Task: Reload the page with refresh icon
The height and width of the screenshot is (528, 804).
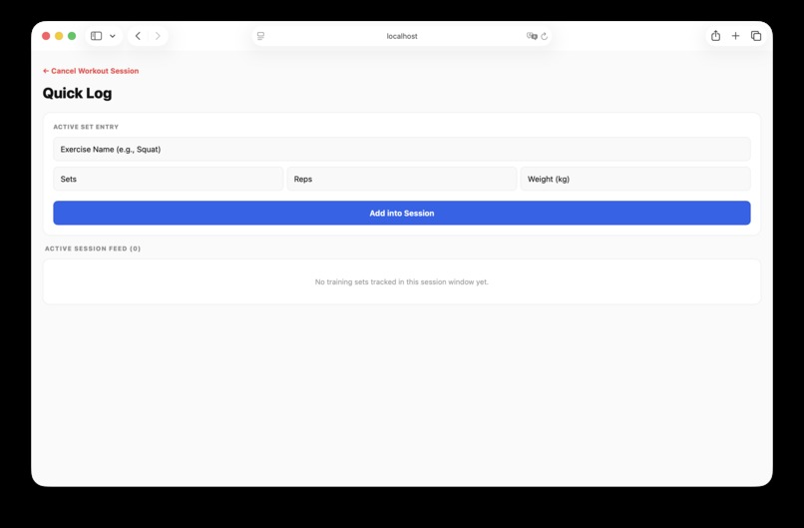Action: (x=544, y=36)
